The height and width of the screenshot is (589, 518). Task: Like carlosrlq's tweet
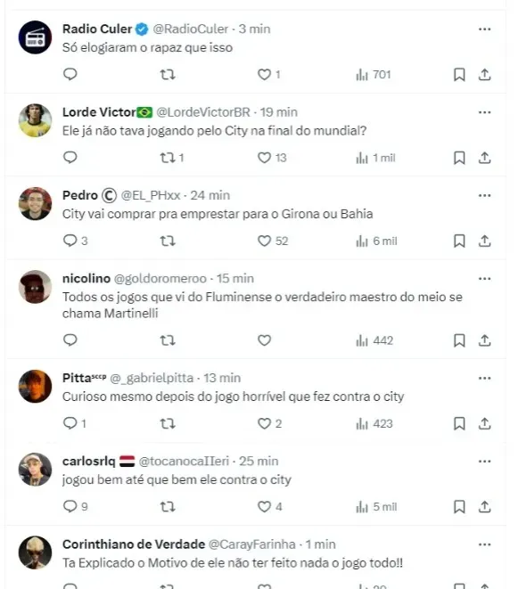[x=264, y=506]
